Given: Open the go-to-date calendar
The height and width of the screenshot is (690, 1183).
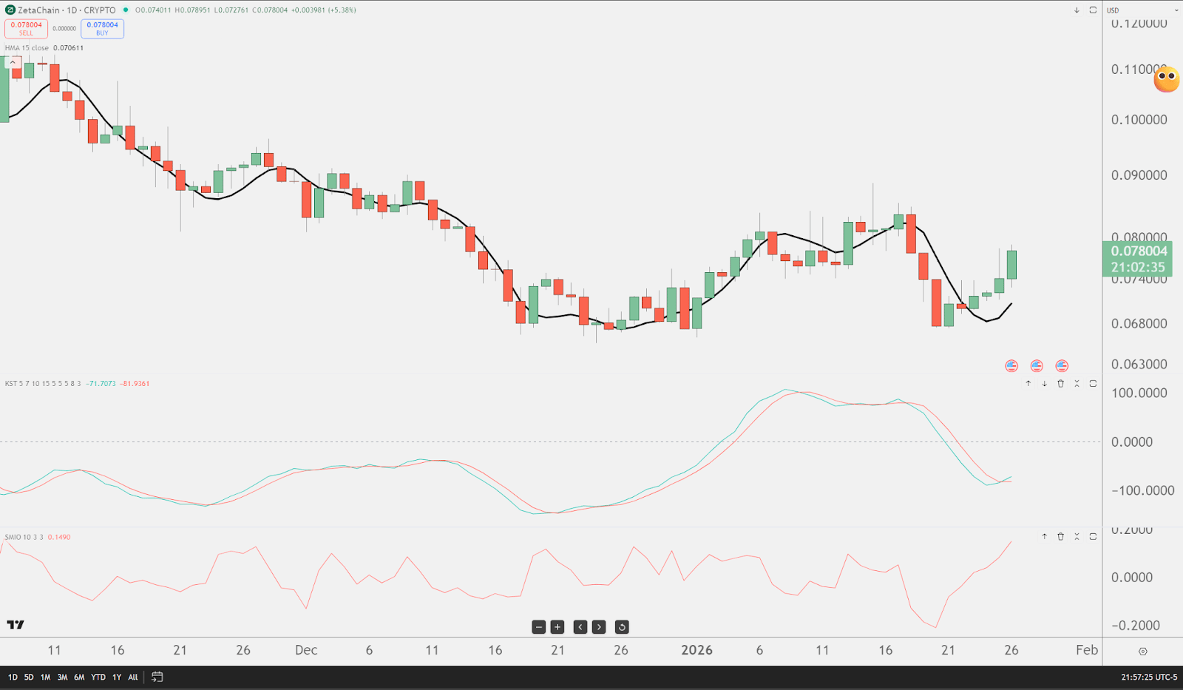Looking at the screenshot, I should pyautogui.click(x=157, y=677).
